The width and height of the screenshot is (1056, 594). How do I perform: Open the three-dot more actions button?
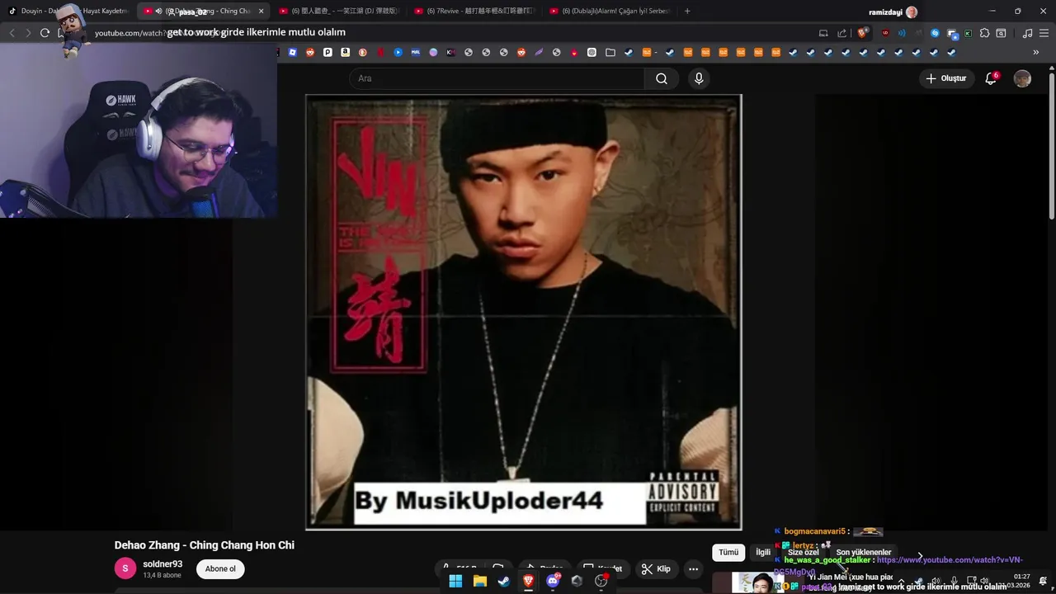pyautogui.click(x=693, y=568)
